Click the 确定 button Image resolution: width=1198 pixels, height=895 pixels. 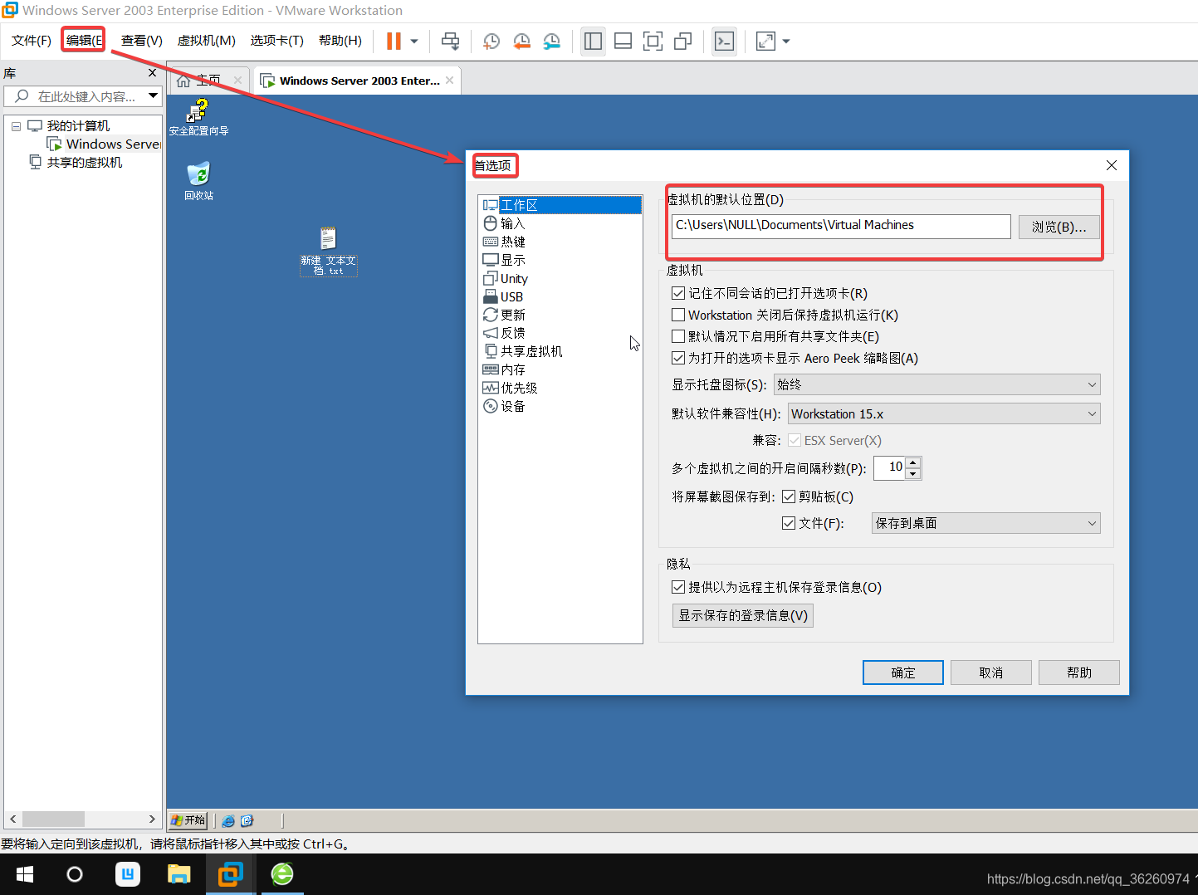pos(903,672)
